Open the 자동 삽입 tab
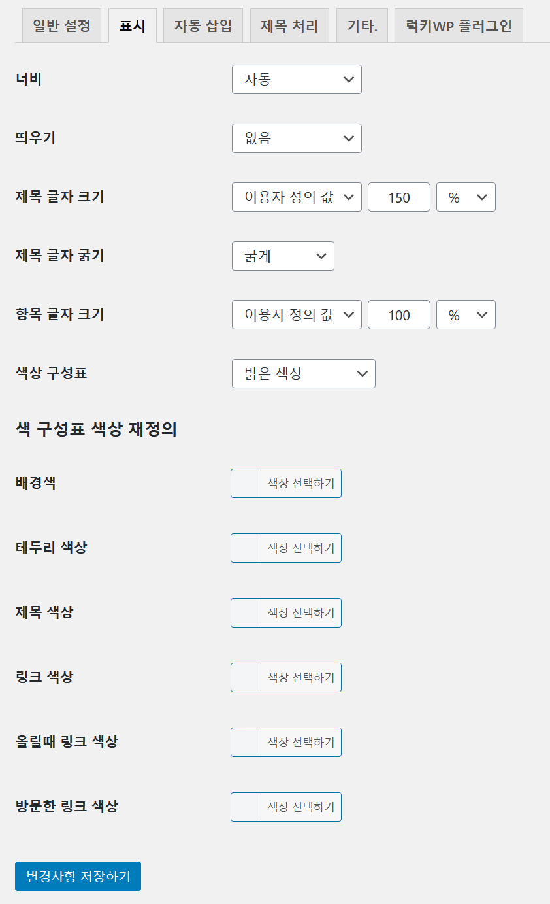Viewport: 550px width, 904px height. [202, 25]
